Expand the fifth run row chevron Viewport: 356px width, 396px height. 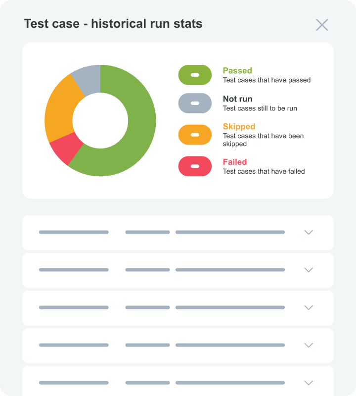309,383
